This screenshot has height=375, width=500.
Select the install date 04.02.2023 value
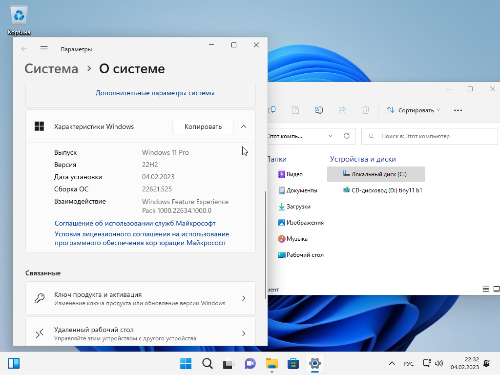[x=158, y=177]
